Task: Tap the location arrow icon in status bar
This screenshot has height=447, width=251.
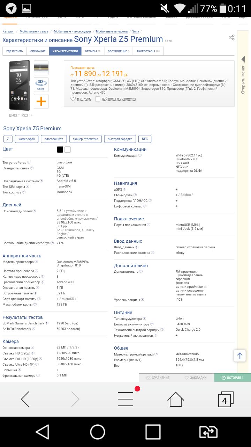Action: pos(12,8)
